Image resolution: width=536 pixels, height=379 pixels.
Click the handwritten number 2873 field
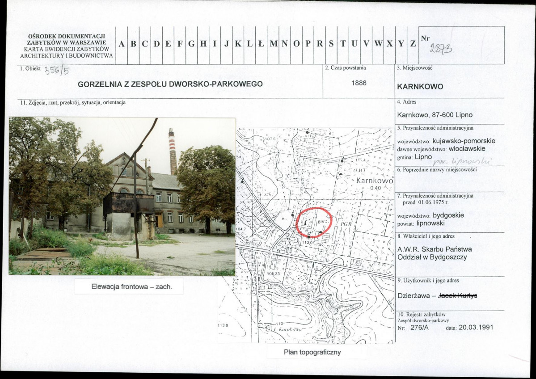pos(441,49)
